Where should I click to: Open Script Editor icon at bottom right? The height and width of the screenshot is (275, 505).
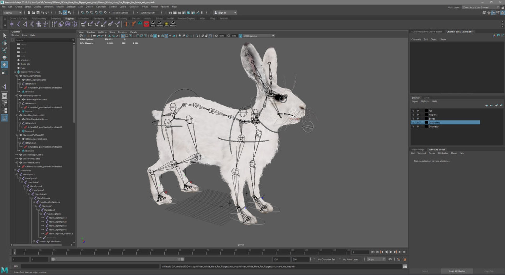tap(405, 266)
